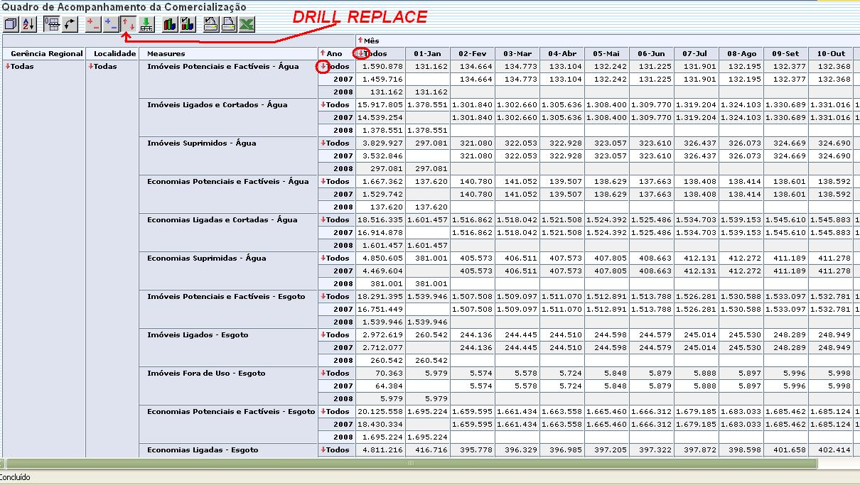Image resolution: width=860 pixels, height=485 pixels.
Task: Toggle the Mês sort arrow
Action: point(359,40)
